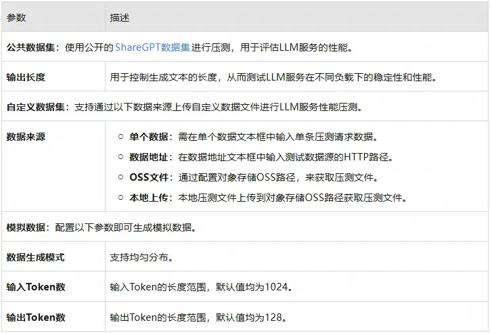Image resolution: width=490 pixels, height=333 pixels.
Task: Select the 自定义数据集 bold label
Action: tap(36, 107)
